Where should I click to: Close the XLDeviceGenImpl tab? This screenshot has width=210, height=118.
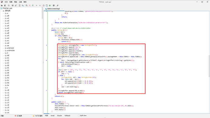point(62,9)
